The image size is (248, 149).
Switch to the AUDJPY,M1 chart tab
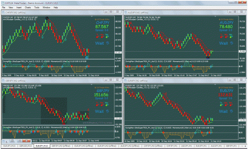pyautogui.click(x=216, y=146)
